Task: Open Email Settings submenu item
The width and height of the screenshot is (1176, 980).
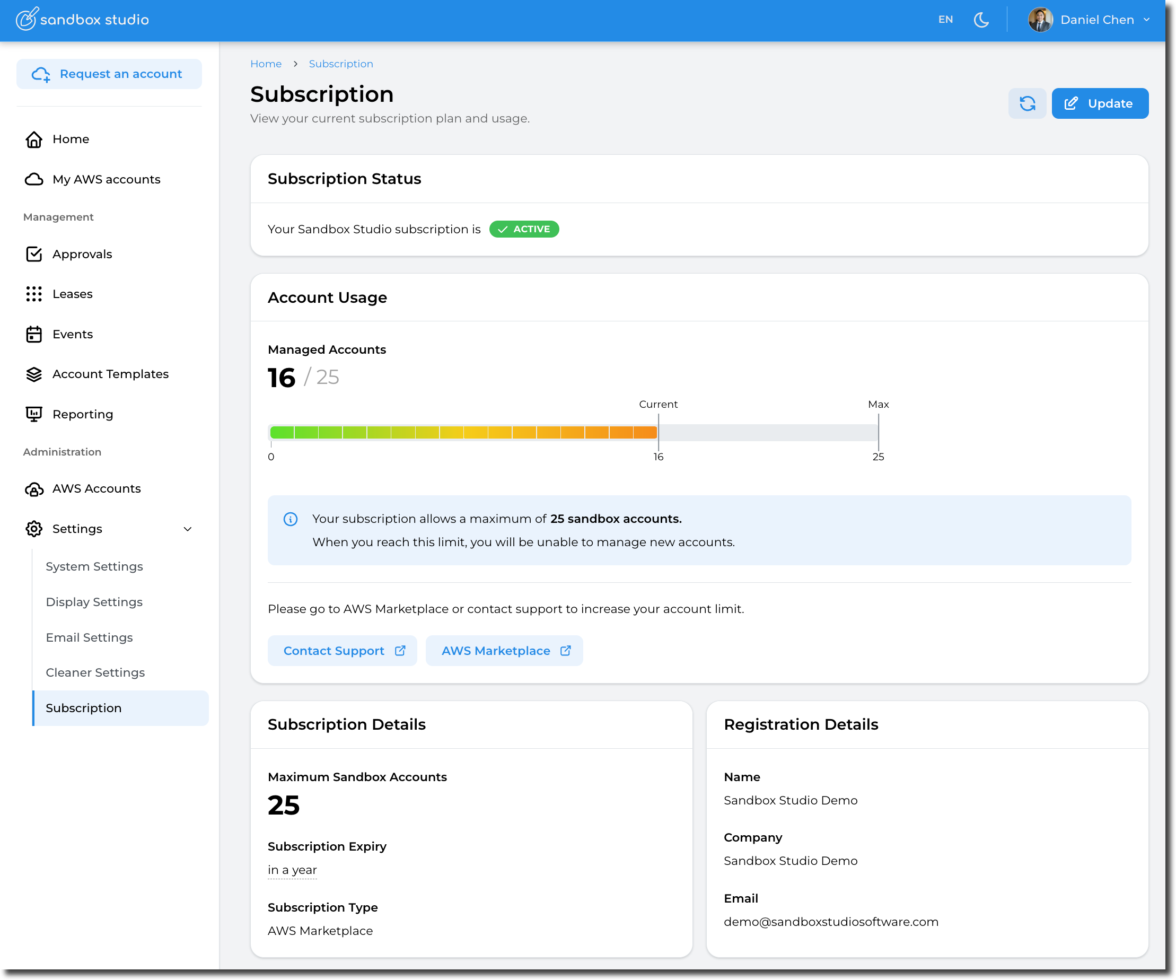Action: [90, 637]
